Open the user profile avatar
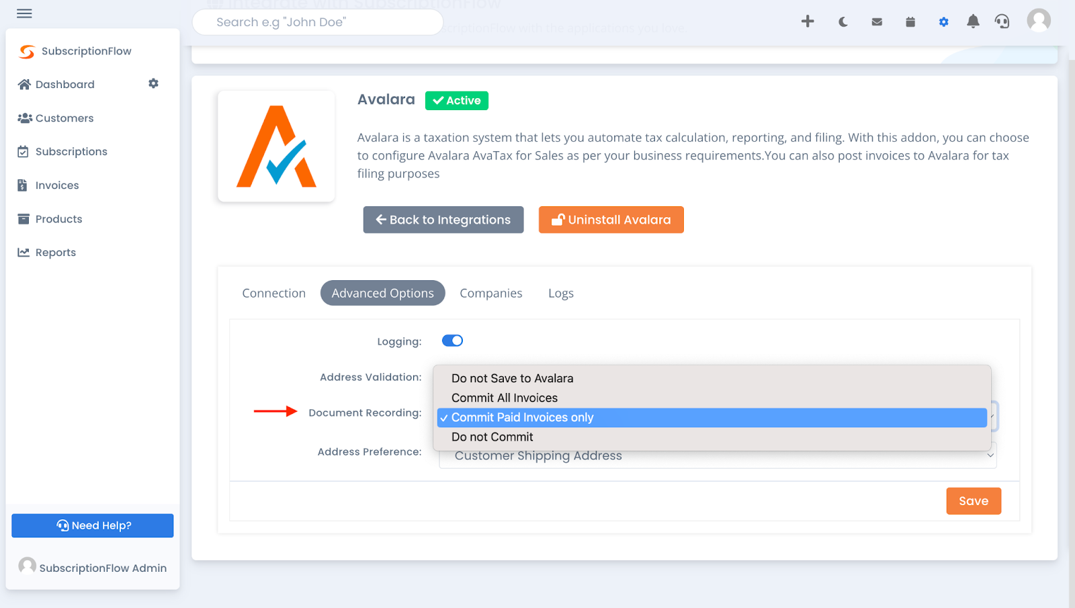Viewport: 1075px width, 608px height. [x=1039, y=20]
